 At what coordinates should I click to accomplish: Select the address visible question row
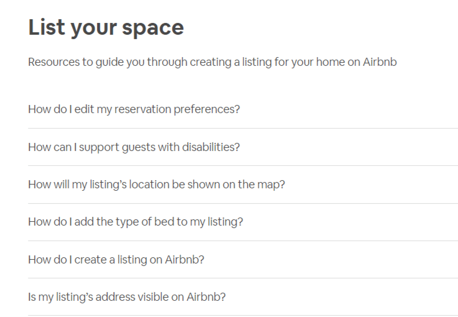pyautogui.click(x=127, y=296)
